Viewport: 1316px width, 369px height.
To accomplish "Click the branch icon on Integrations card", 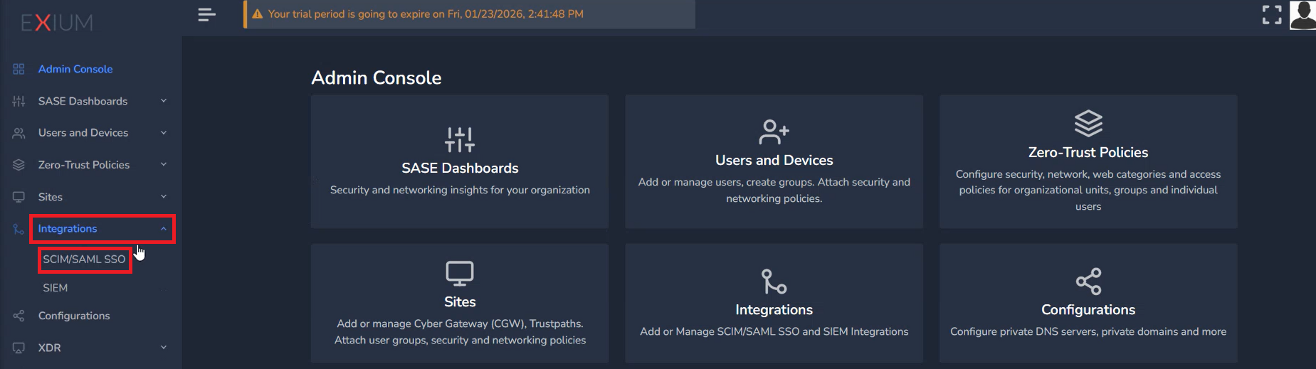I will 774,282.
